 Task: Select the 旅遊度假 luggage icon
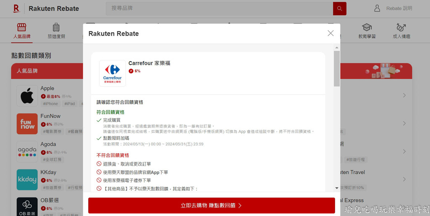pyautogui.click(x=56, y=27)
